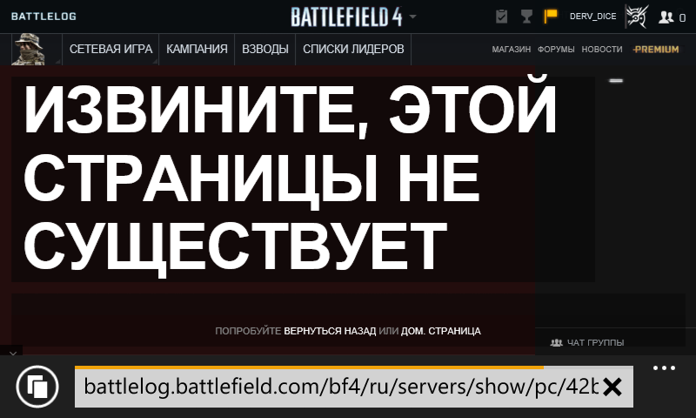
Task: Click the minimize dash in the chat panel
Action: coord(616,80)
